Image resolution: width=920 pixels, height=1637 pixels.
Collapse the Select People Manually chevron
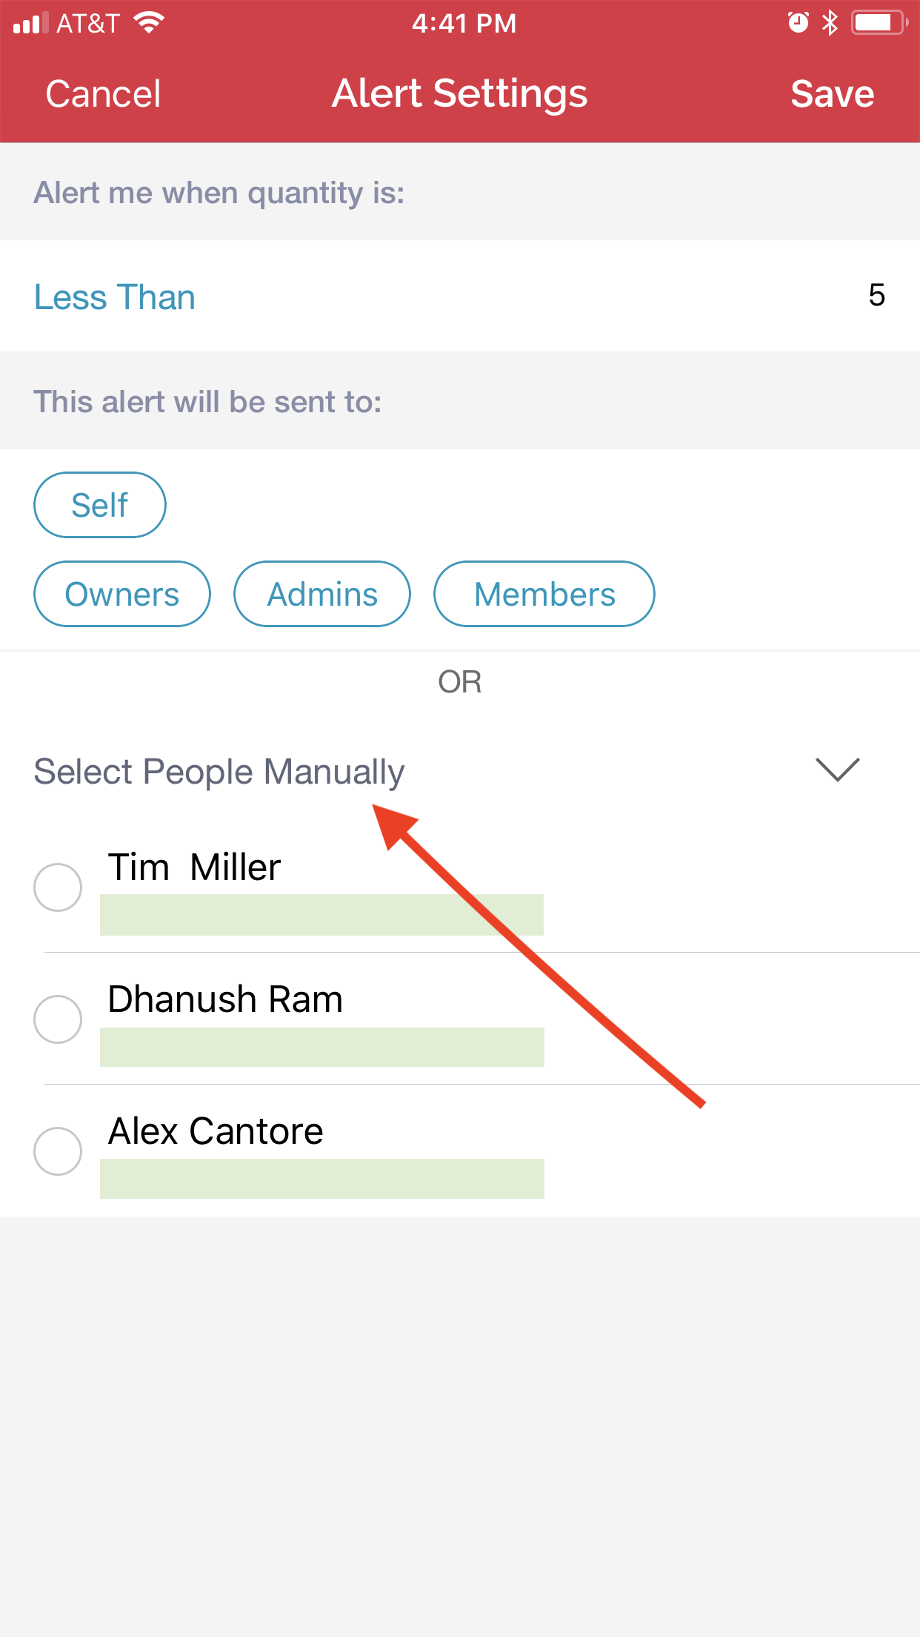point(837,770)
